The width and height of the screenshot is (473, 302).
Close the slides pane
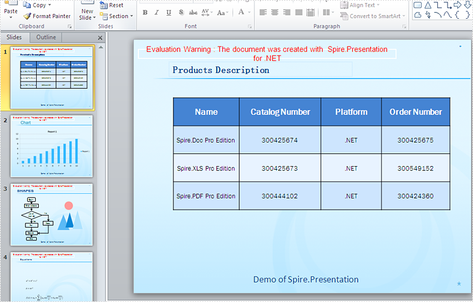[100, 38]
